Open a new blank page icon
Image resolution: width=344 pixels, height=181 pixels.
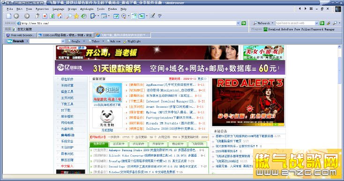point(9,16)
